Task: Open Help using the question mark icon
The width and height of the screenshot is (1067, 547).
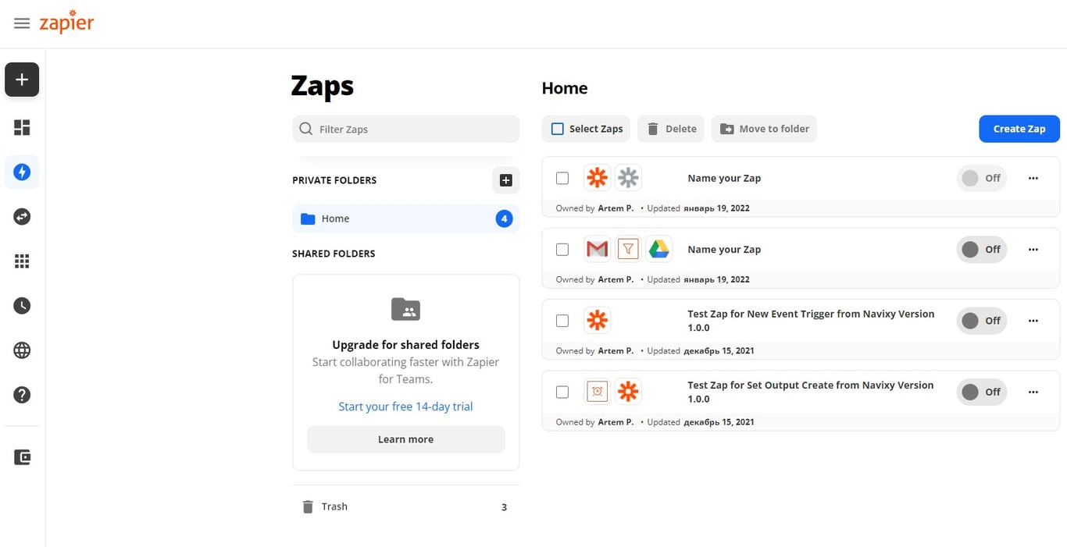Action: pyautogui.click(x=21, y=394)
